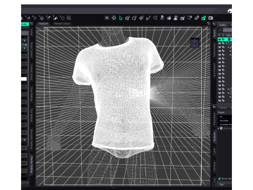Open the Smart Content side tab
The width and height of the screenshot is (253, 190).
[x=32, y=50]
